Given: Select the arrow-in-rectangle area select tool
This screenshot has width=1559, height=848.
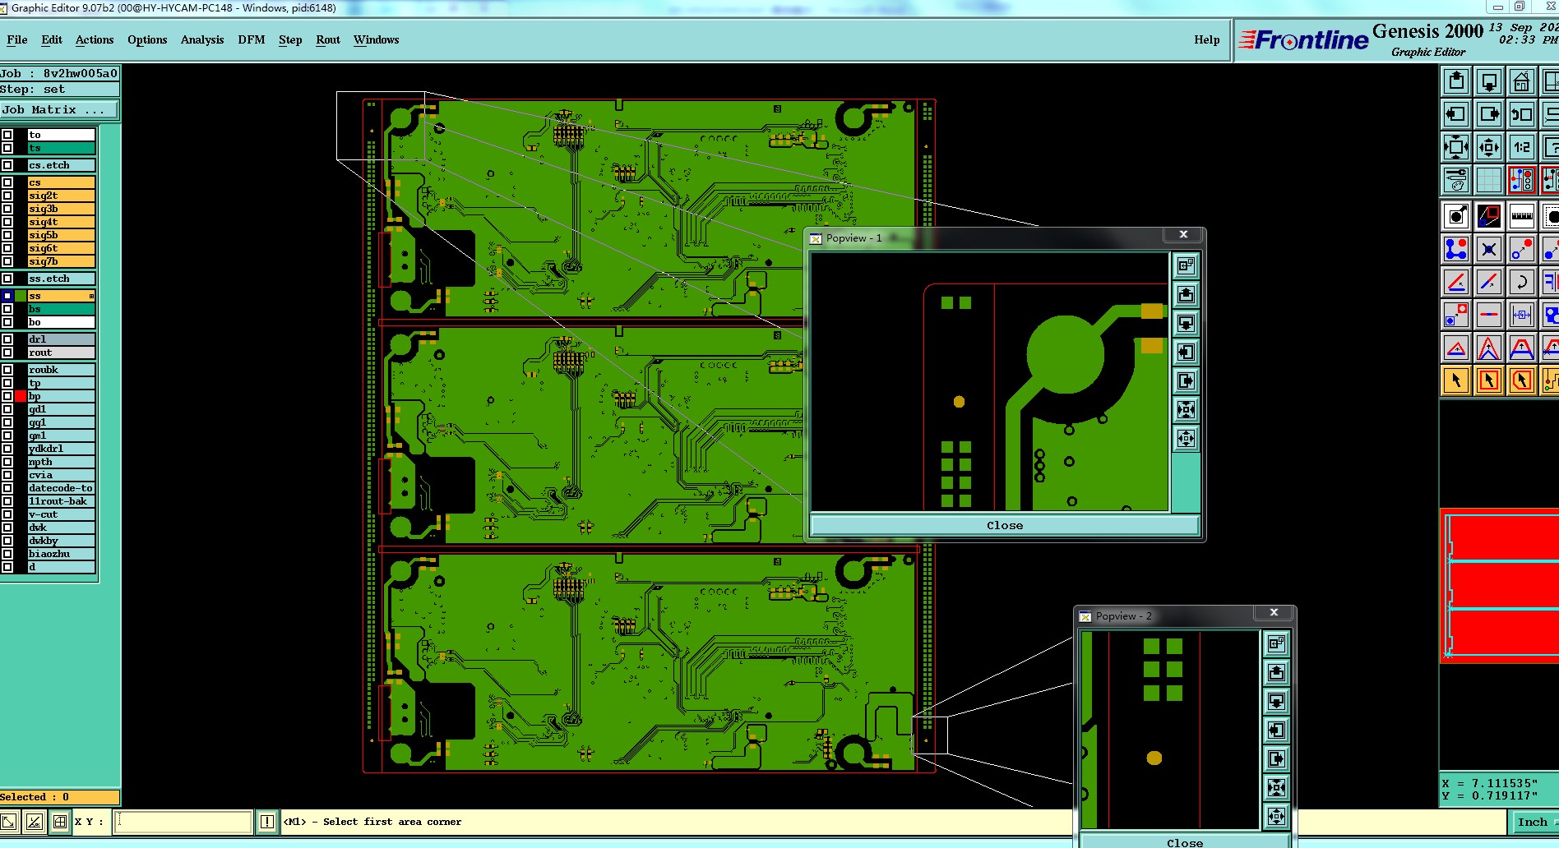Looking at the screenshot, I should tap(1489, 380).
